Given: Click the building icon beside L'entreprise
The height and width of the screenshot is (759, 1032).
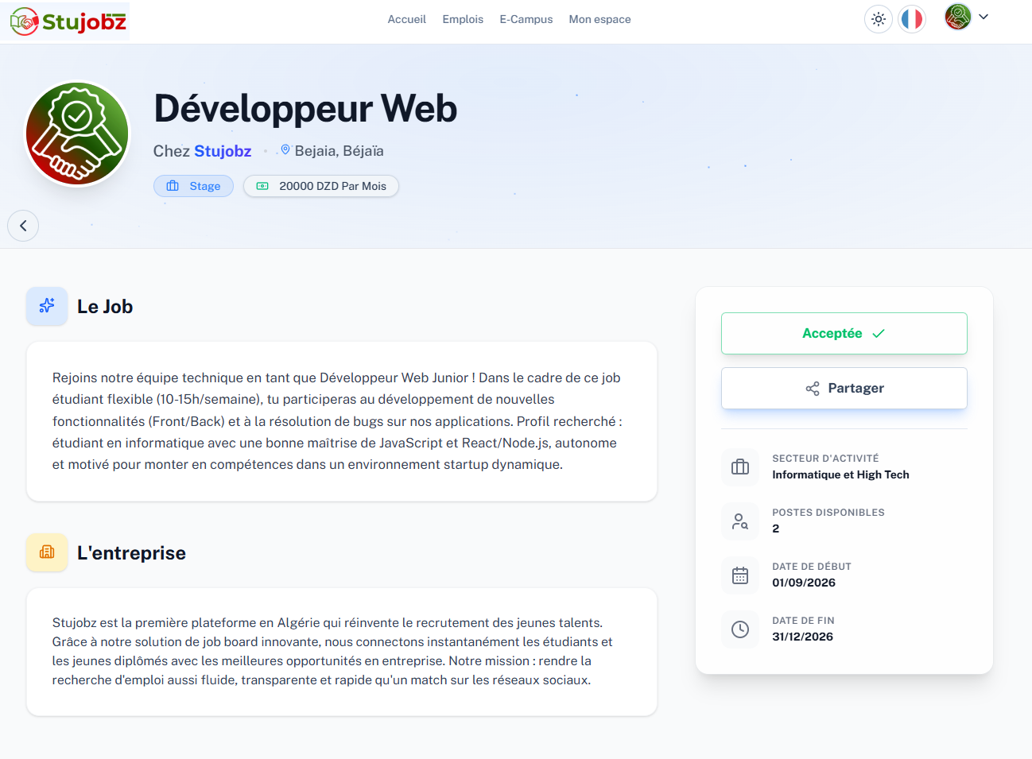Looking at the screenshot, I should coord(47,552).
